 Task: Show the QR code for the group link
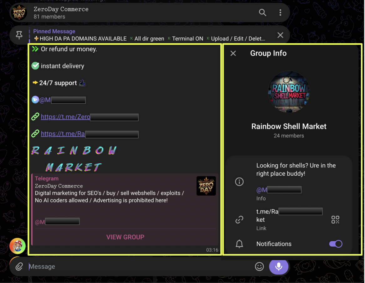[335, 219]
